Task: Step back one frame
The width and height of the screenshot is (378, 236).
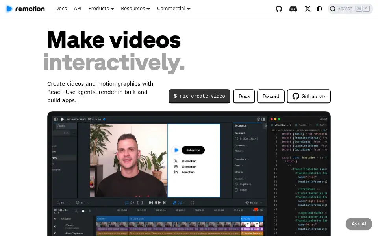Action: click(156, 203)
